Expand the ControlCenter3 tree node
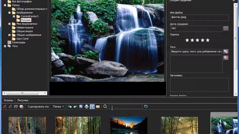 (x=14, y=16)
